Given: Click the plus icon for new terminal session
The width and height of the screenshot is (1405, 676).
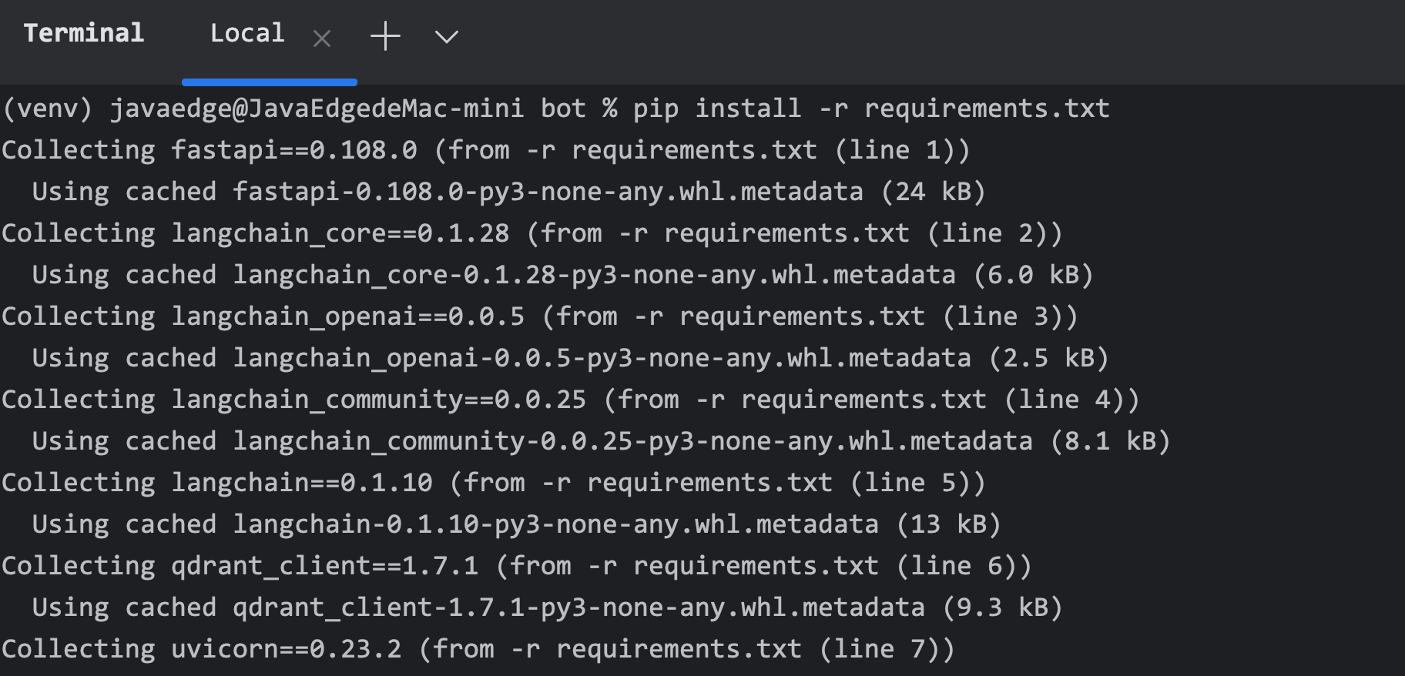Looking at the screenshot, I should [385, 36].
